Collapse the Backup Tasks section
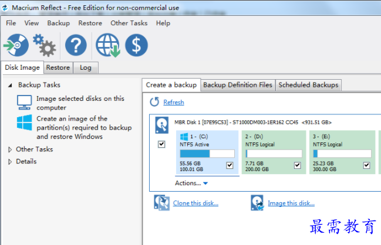 point(10,86)
